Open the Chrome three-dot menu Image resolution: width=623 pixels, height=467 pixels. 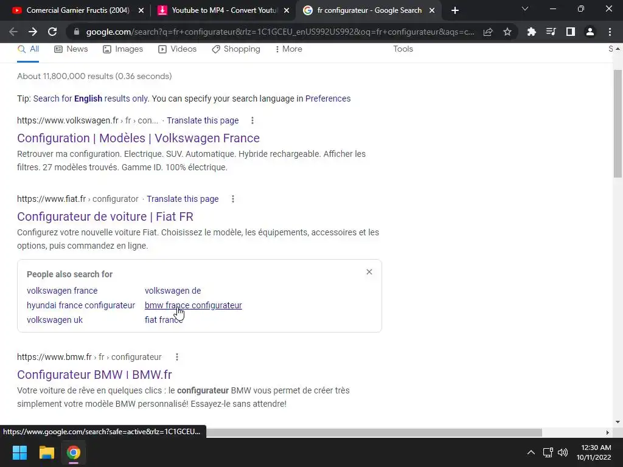coord(610,32)
